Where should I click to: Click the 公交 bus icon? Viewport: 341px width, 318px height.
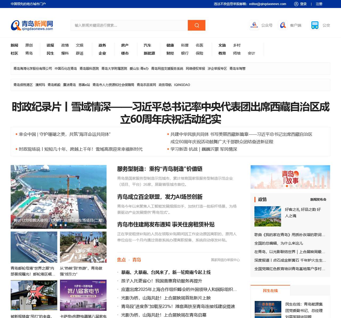pyautogui.click(x=315, y=25)
